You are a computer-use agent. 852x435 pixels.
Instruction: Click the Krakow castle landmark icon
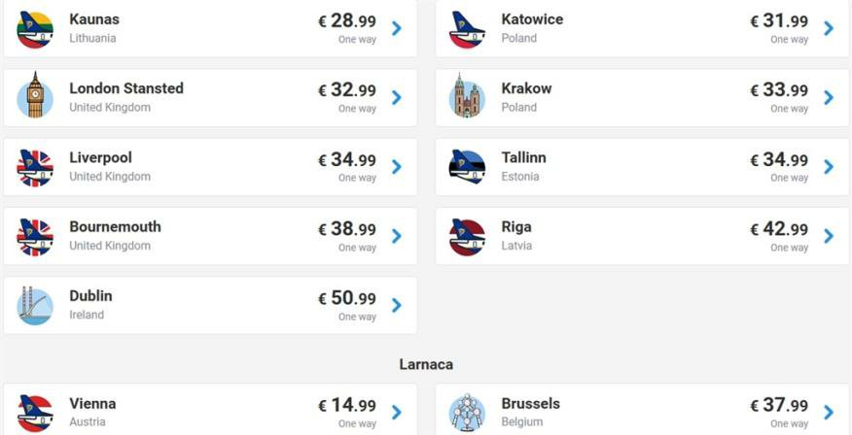pyautogui.click(x=467, y=97)
